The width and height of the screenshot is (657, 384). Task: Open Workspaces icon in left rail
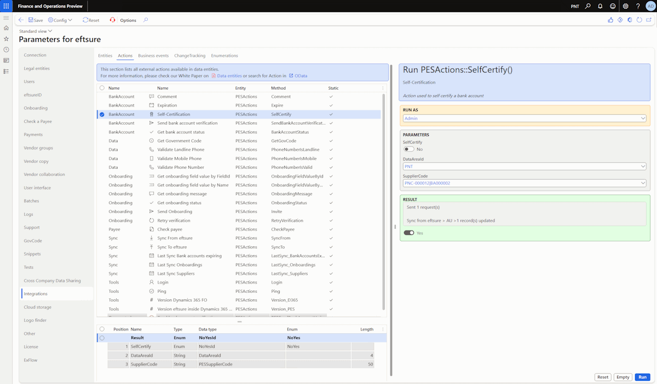click(x=6, y=61)
